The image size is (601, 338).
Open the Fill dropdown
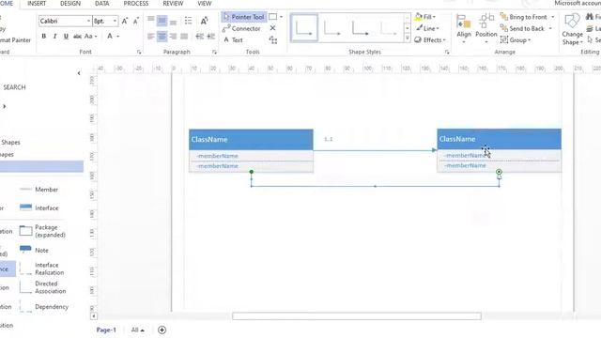click(x=424, y=17)
